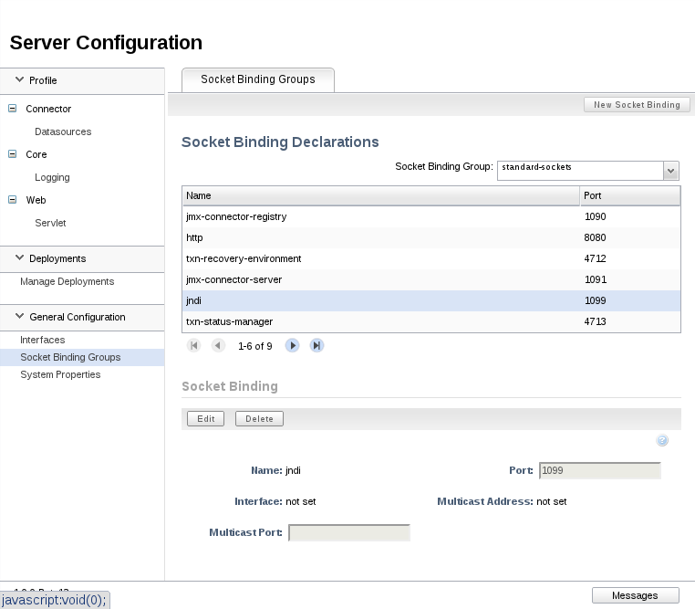Open the Socket Binding Group dropdown

(671, 171)
